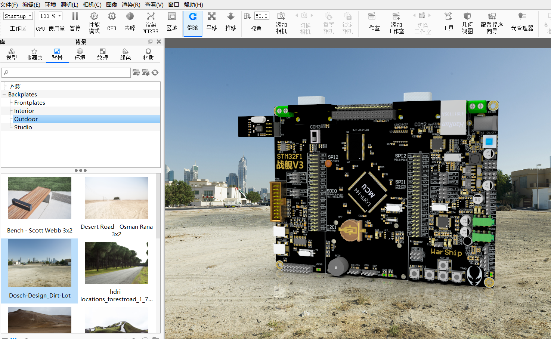Select the 区域 region render tool
This screenshot has height=339, width=551.
(x=172, y=22)
